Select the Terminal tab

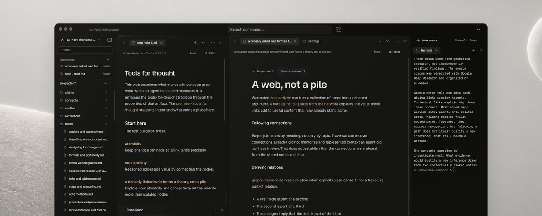click(x=427, y=50)
